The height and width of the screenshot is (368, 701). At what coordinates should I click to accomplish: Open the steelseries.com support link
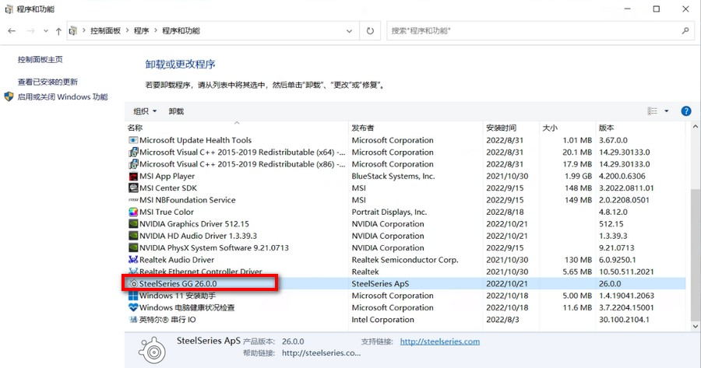(439, 342)
